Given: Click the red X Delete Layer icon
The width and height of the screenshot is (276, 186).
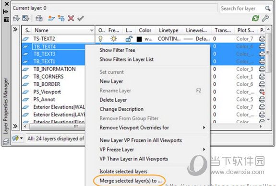Looking at the screenshot, I should (x=71, y=18).
